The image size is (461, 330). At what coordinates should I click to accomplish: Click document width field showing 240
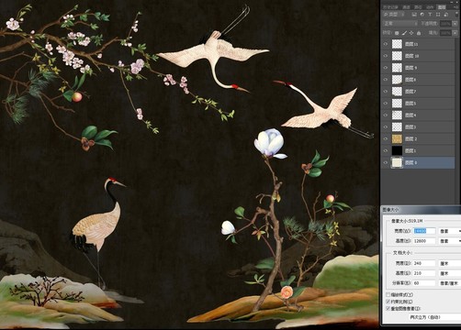coord(424,263)
